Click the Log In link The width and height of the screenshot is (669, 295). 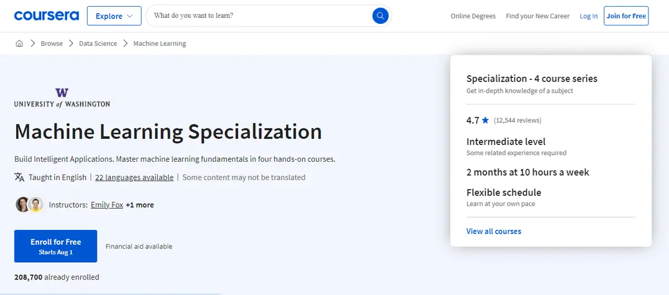point(589,16)
